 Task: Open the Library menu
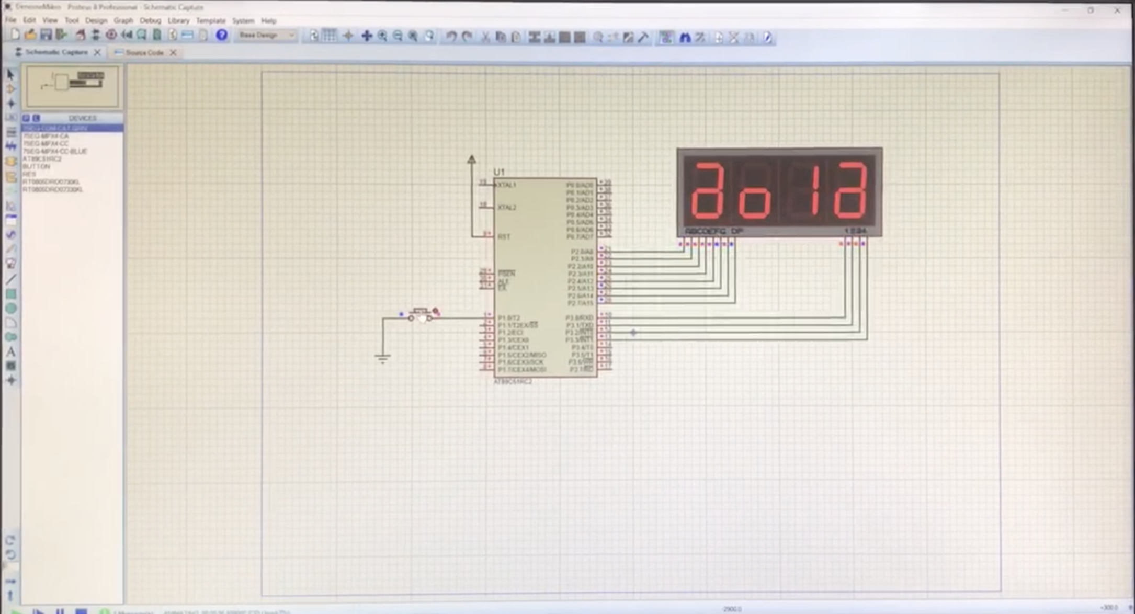click(x=178, y=20)
